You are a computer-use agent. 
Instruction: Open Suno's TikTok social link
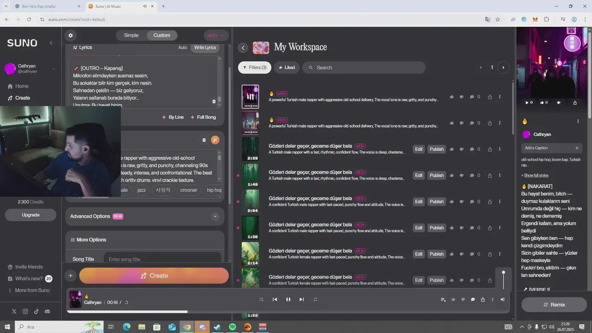click(36, 312)
